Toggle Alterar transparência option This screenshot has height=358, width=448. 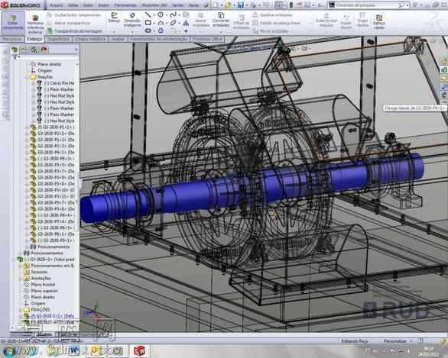(x=69, y=23)
